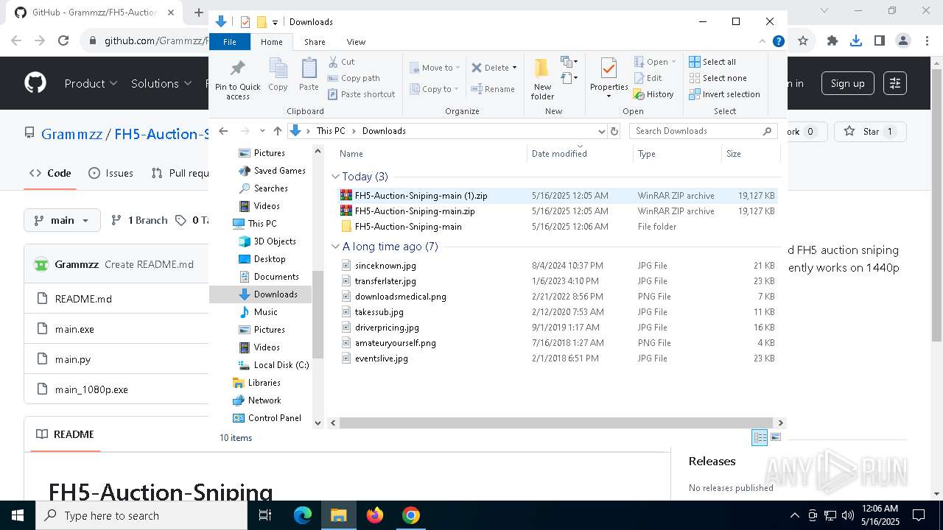Star the GitHub repository
Screen dimensions: 943x530
[x=869, y=132]
